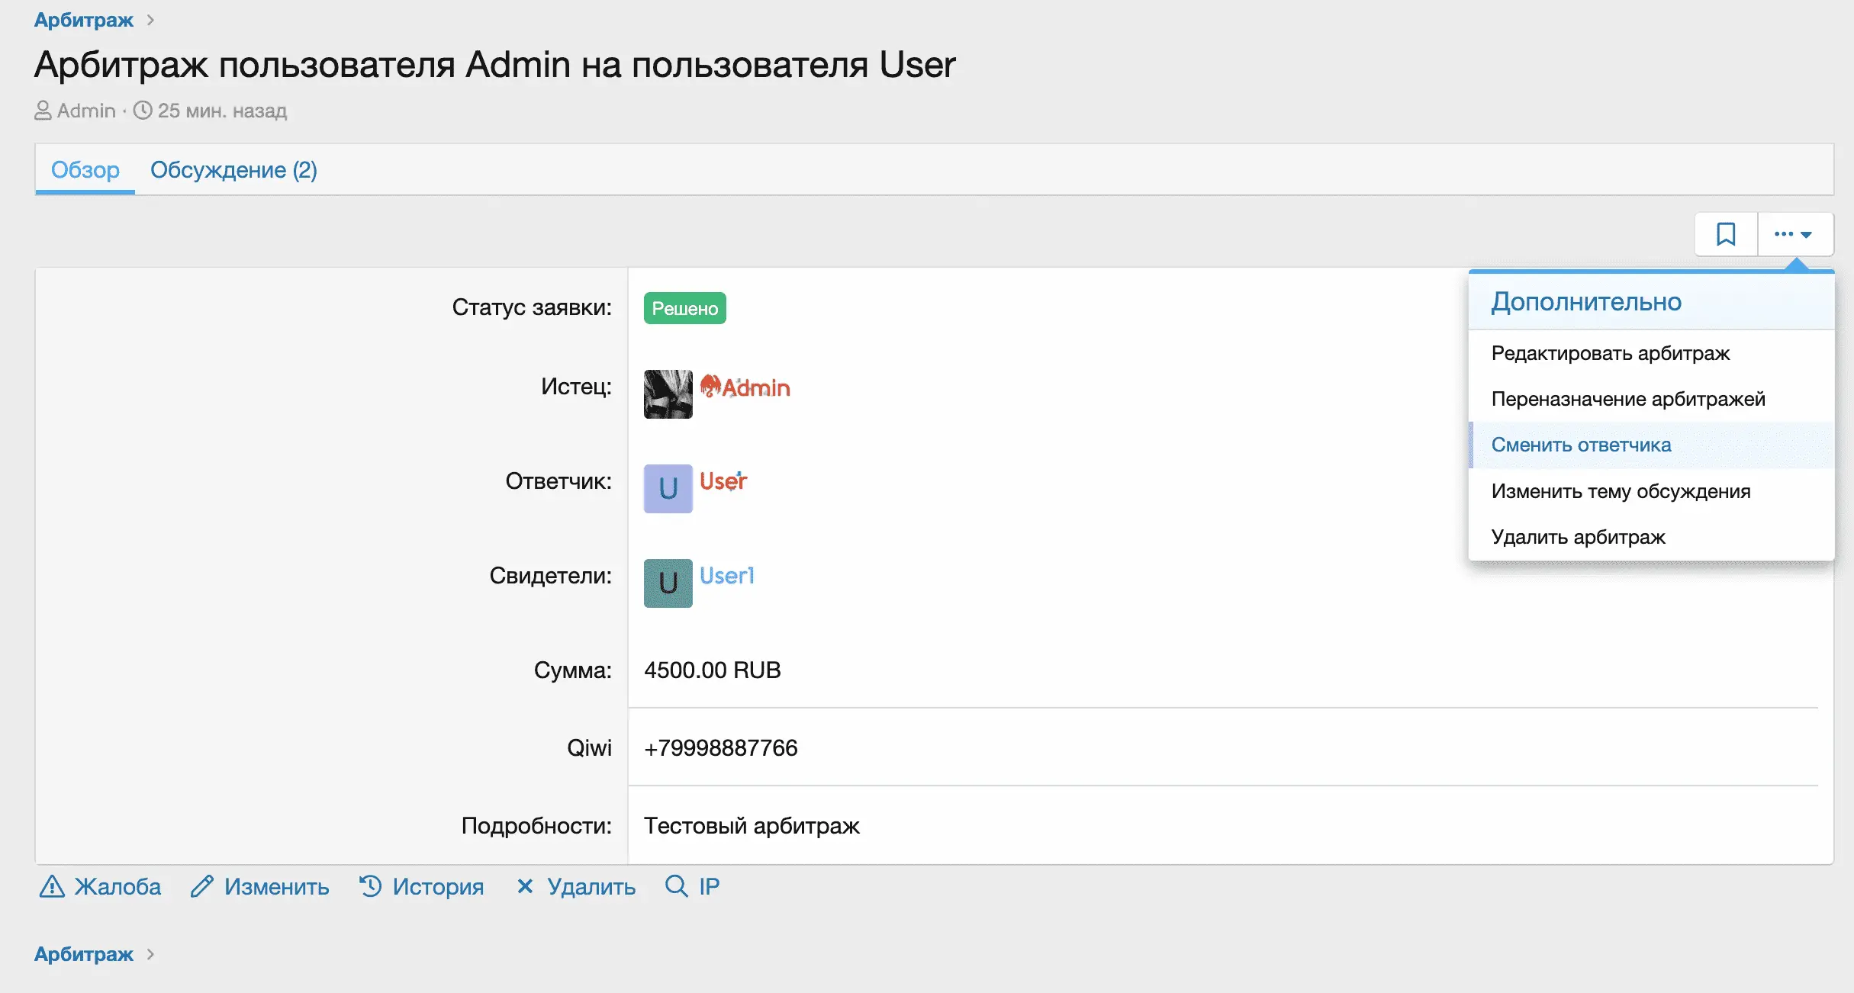Choose Изменить тему обсуждения option
The width and height of the screenshot is (1854, 993).
pos(1621,491)
